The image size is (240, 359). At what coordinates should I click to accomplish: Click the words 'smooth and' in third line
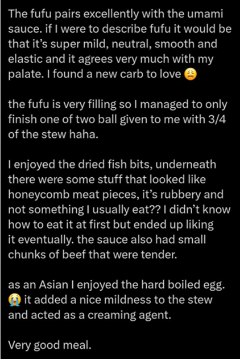click(186, 44)
